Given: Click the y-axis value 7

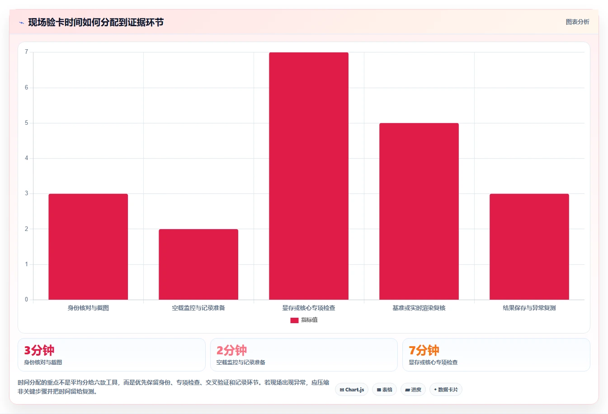Looking at the screenshot, I should coord(26,52).
